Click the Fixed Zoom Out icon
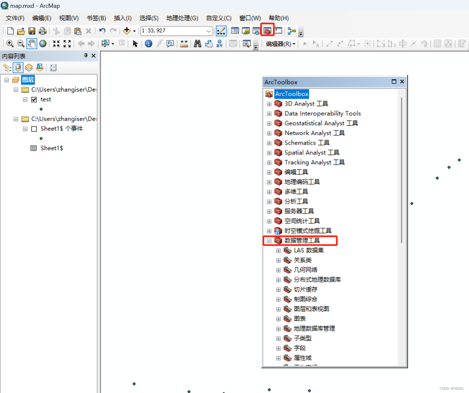 tap(67, 44)
